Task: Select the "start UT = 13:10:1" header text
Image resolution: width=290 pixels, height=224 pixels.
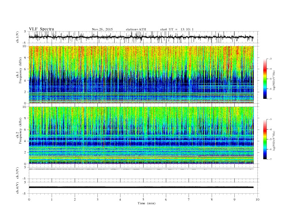Action: point(177,29)
